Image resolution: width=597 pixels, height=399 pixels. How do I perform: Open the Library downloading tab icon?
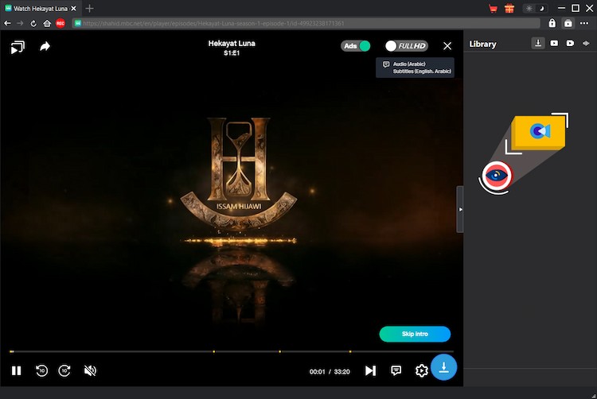[538, 43]
